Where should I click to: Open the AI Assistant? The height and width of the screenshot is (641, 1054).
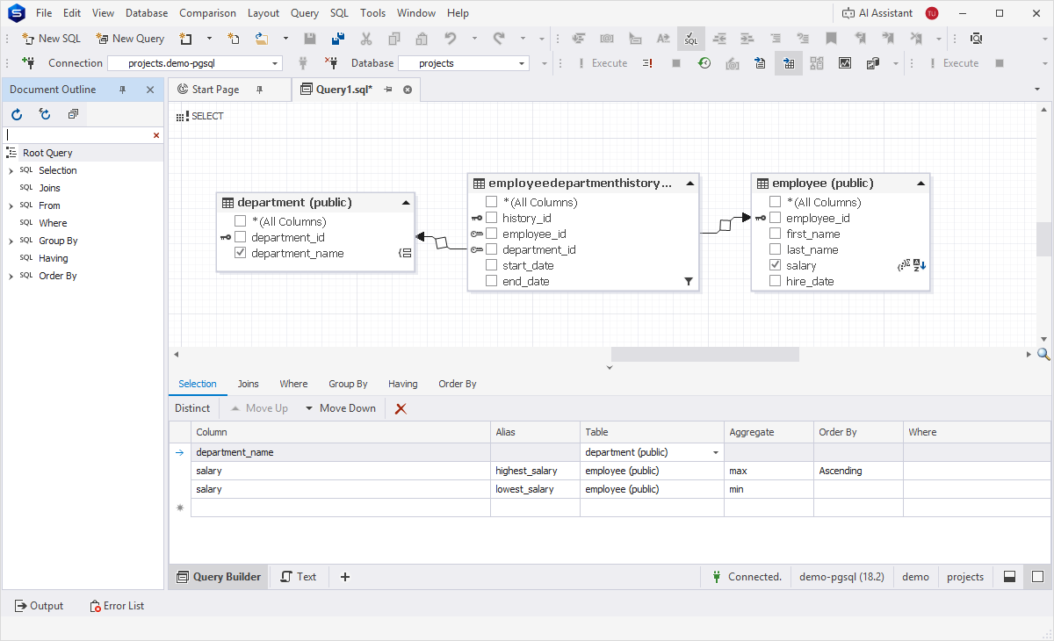tap(877, 13)
